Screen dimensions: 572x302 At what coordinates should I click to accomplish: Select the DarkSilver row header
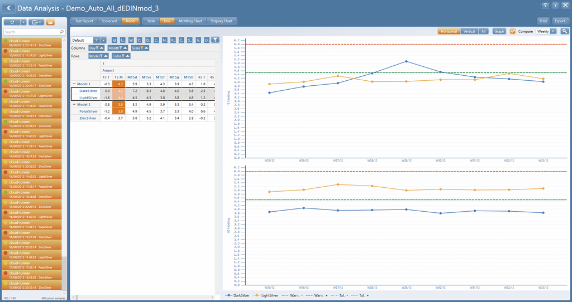[x=88, y=91]
